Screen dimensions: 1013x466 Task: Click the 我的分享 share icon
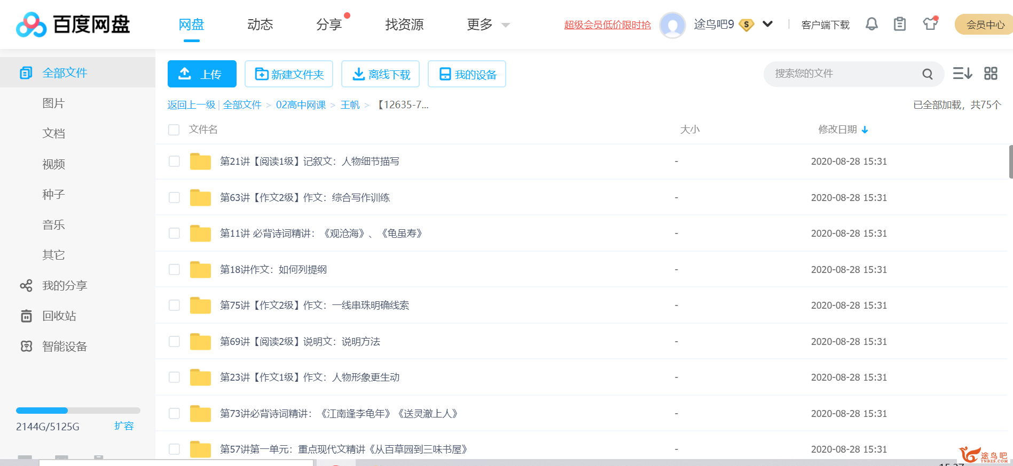(x=26, y=286)
